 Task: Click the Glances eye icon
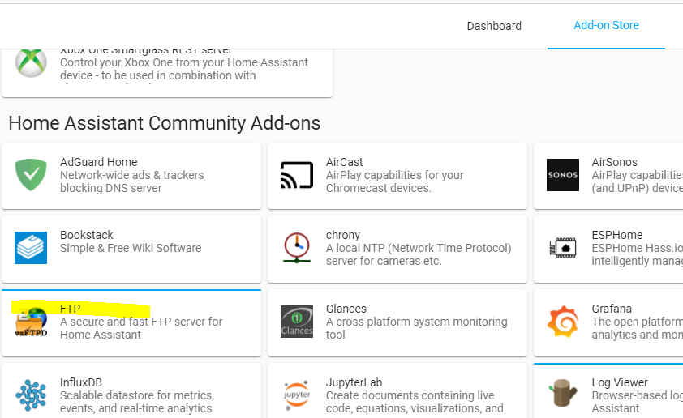click(x=297, y=322)
